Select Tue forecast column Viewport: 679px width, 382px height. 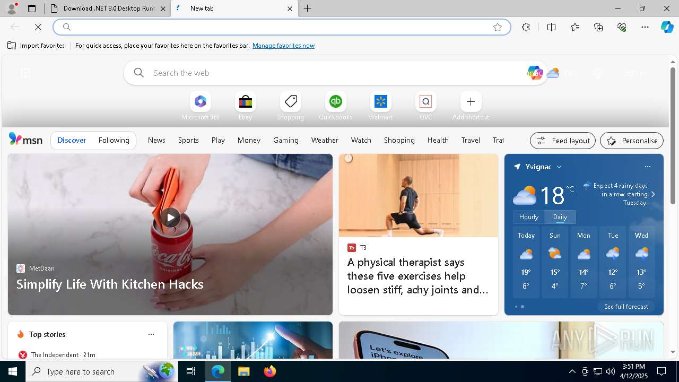point(613,262)
